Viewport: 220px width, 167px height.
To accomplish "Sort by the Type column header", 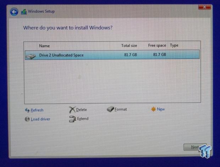I will (174, 46).
